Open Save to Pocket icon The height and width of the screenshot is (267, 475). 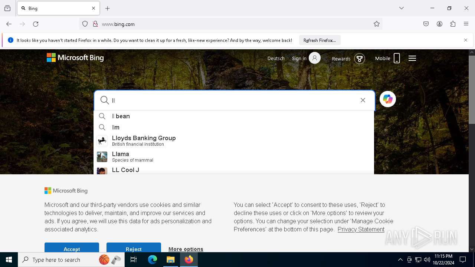(x=426, y=24)
